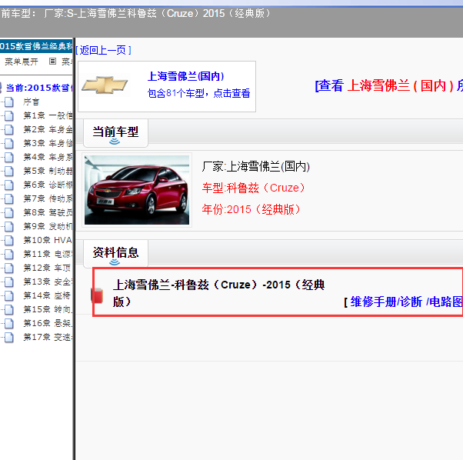
Task: Open chapter 第17章 变速
Action: pos(48,338)
